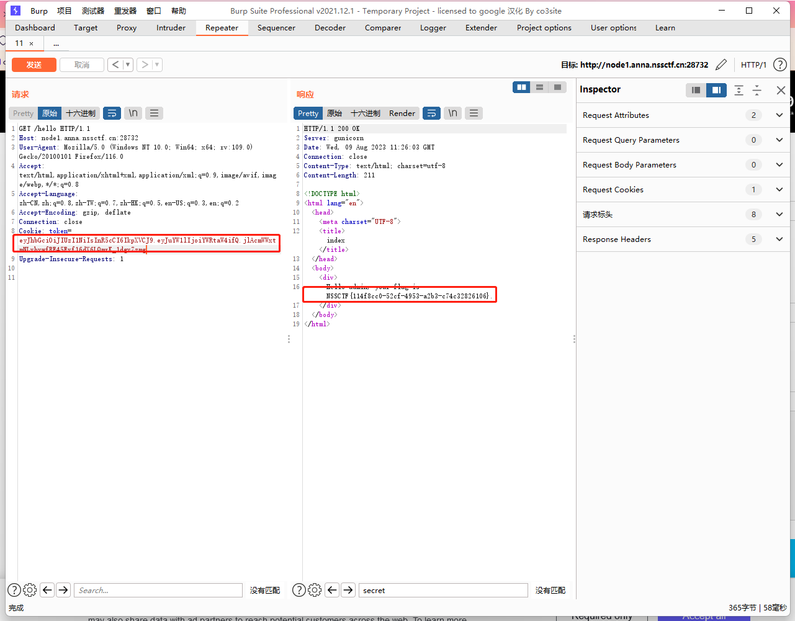The height and width of the screenshot is (621, 795).
Task: Expand 请求标头 section
Action: tap(779, 214)
